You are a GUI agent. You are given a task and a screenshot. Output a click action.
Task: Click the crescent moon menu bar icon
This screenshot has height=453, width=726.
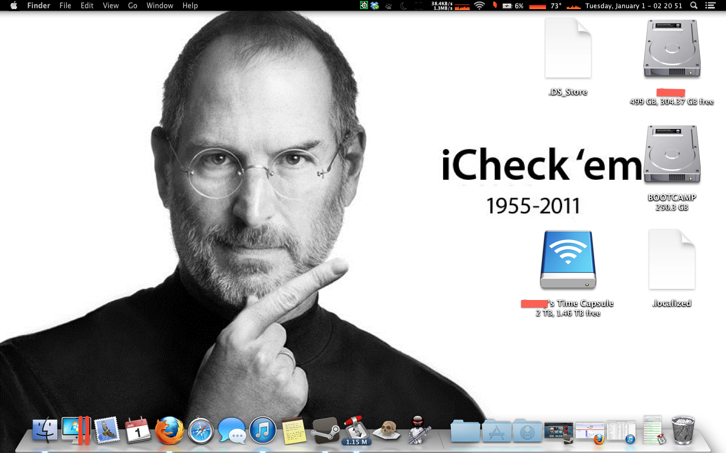(x=403, y=6)
